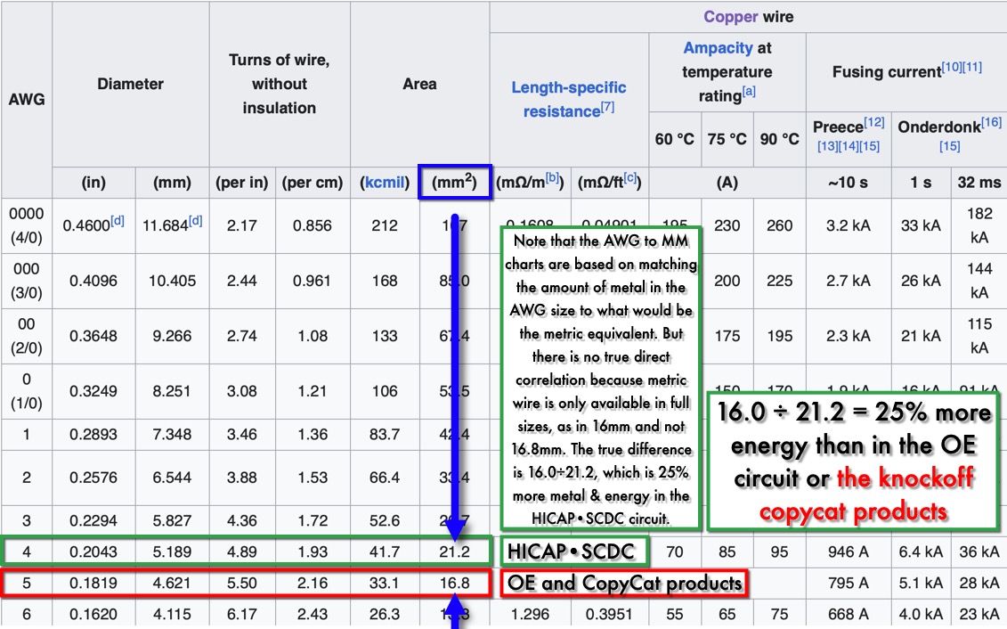
Task: Open footnote [d] next to 0.4600 diameter
Action: coord(118,221)
